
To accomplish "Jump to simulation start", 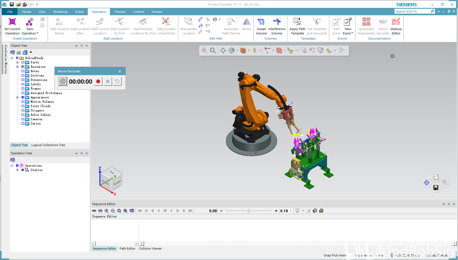I will point(140,211).
